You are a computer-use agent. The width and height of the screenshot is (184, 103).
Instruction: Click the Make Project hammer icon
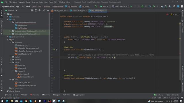[x=96, y=6]
